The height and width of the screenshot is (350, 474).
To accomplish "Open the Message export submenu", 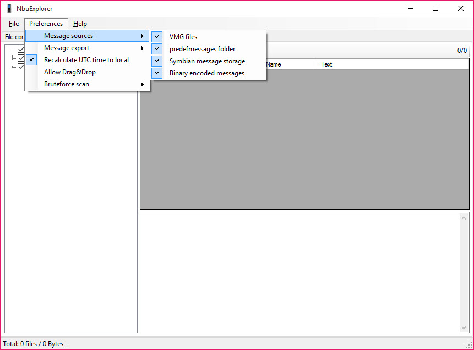I will point(88,48).
